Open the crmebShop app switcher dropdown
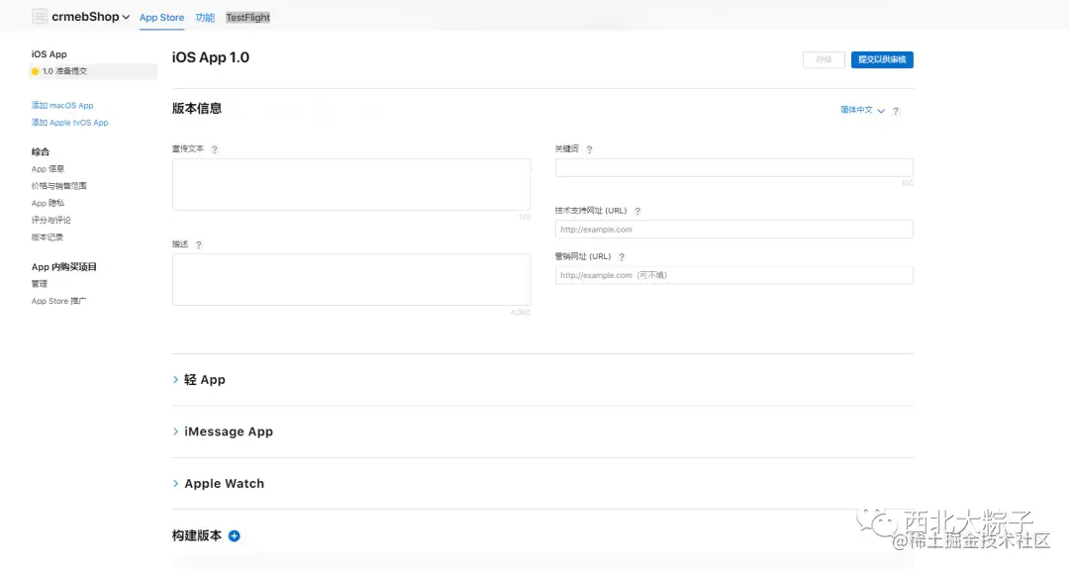Image resolution: width=1069 pixels, height=569 pixels. (x=91, y=17)
